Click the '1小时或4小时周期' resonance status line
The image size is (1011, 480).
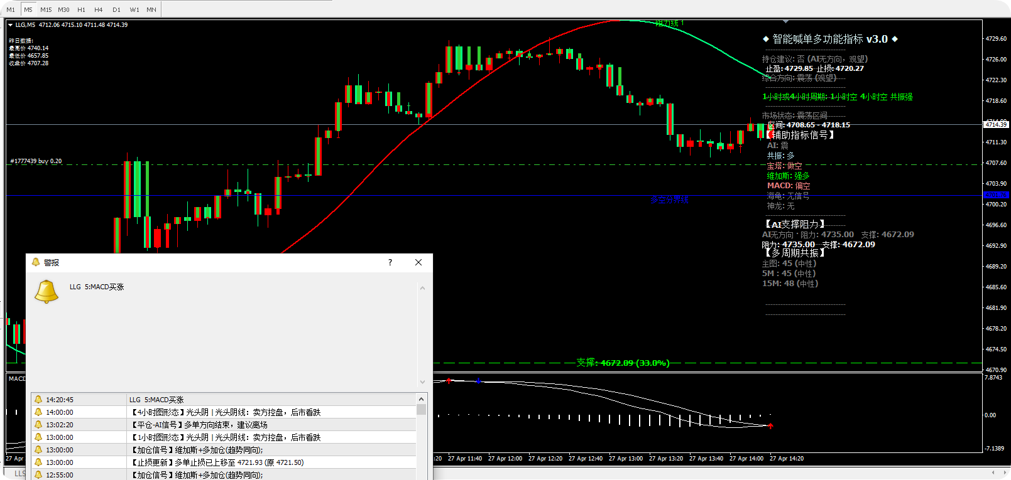(x=838, y=97)
